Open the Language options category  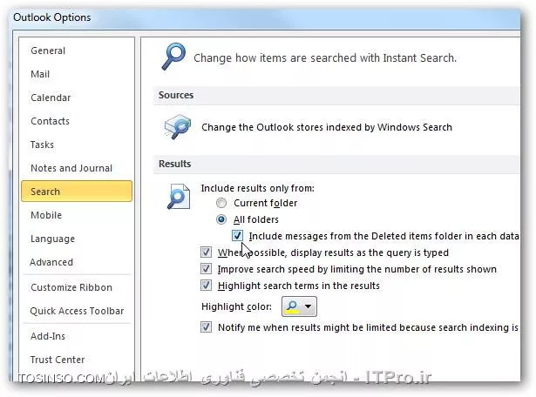coord(52,239)
